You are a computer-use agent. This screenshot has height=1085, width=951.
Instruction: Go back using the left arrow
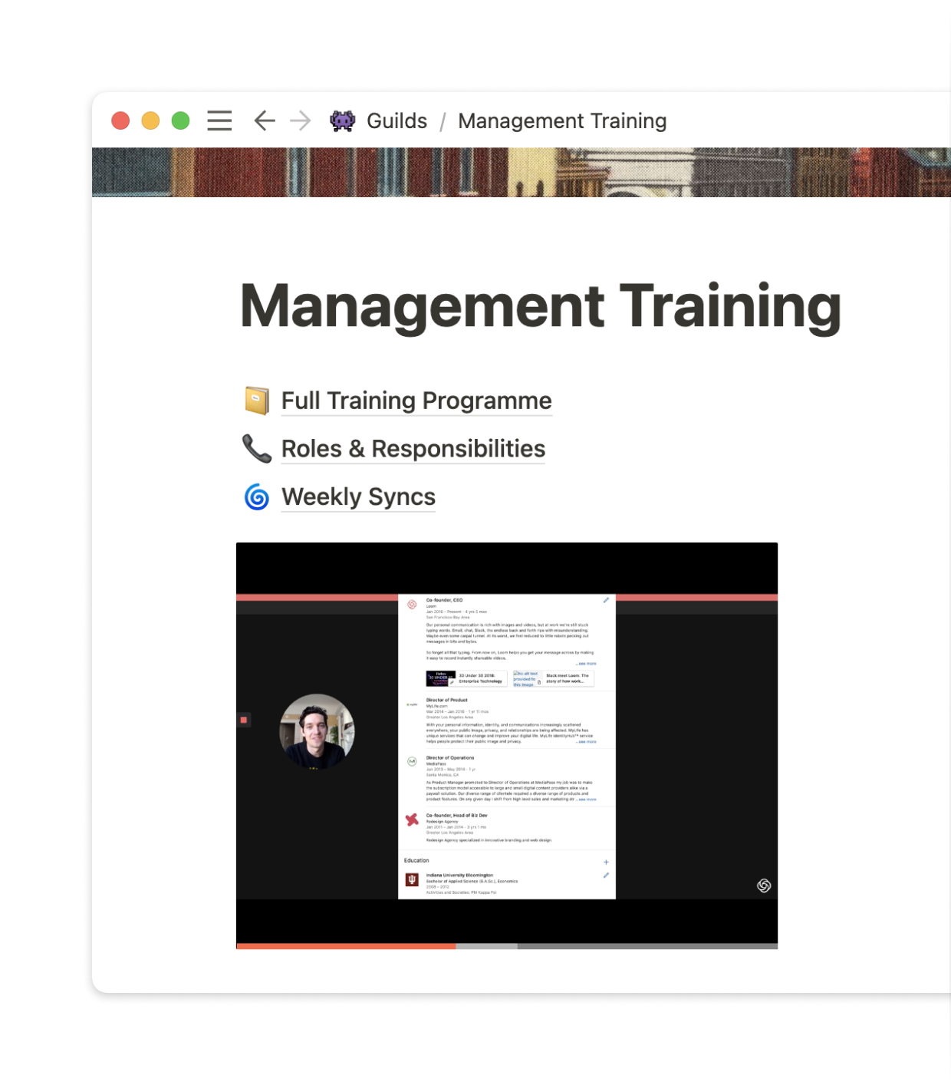click(x=265, y=121)
